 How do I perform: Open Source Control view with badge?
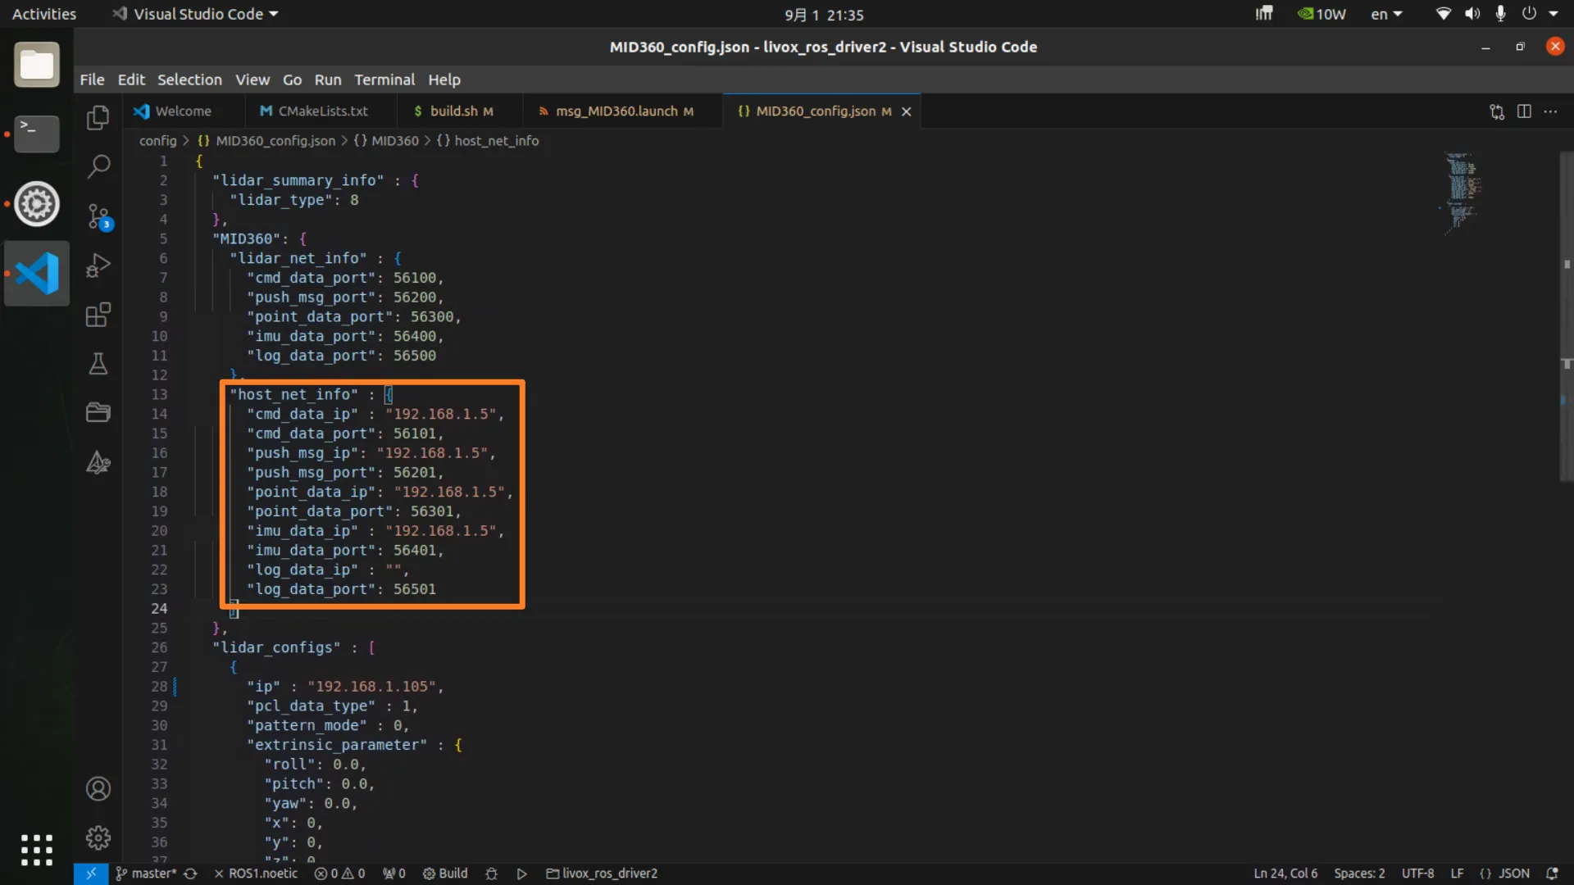tap(98, 217)
